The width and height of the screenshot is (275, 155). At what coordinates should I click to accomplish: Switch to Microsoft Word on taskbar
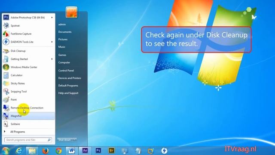coord(72,151)
